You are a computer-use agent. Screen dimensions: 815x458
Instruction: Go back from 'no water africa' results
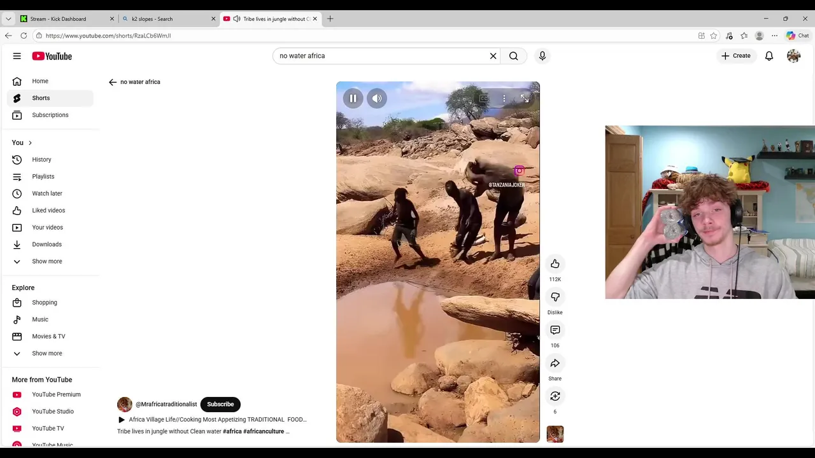click(x=113, y=82)
